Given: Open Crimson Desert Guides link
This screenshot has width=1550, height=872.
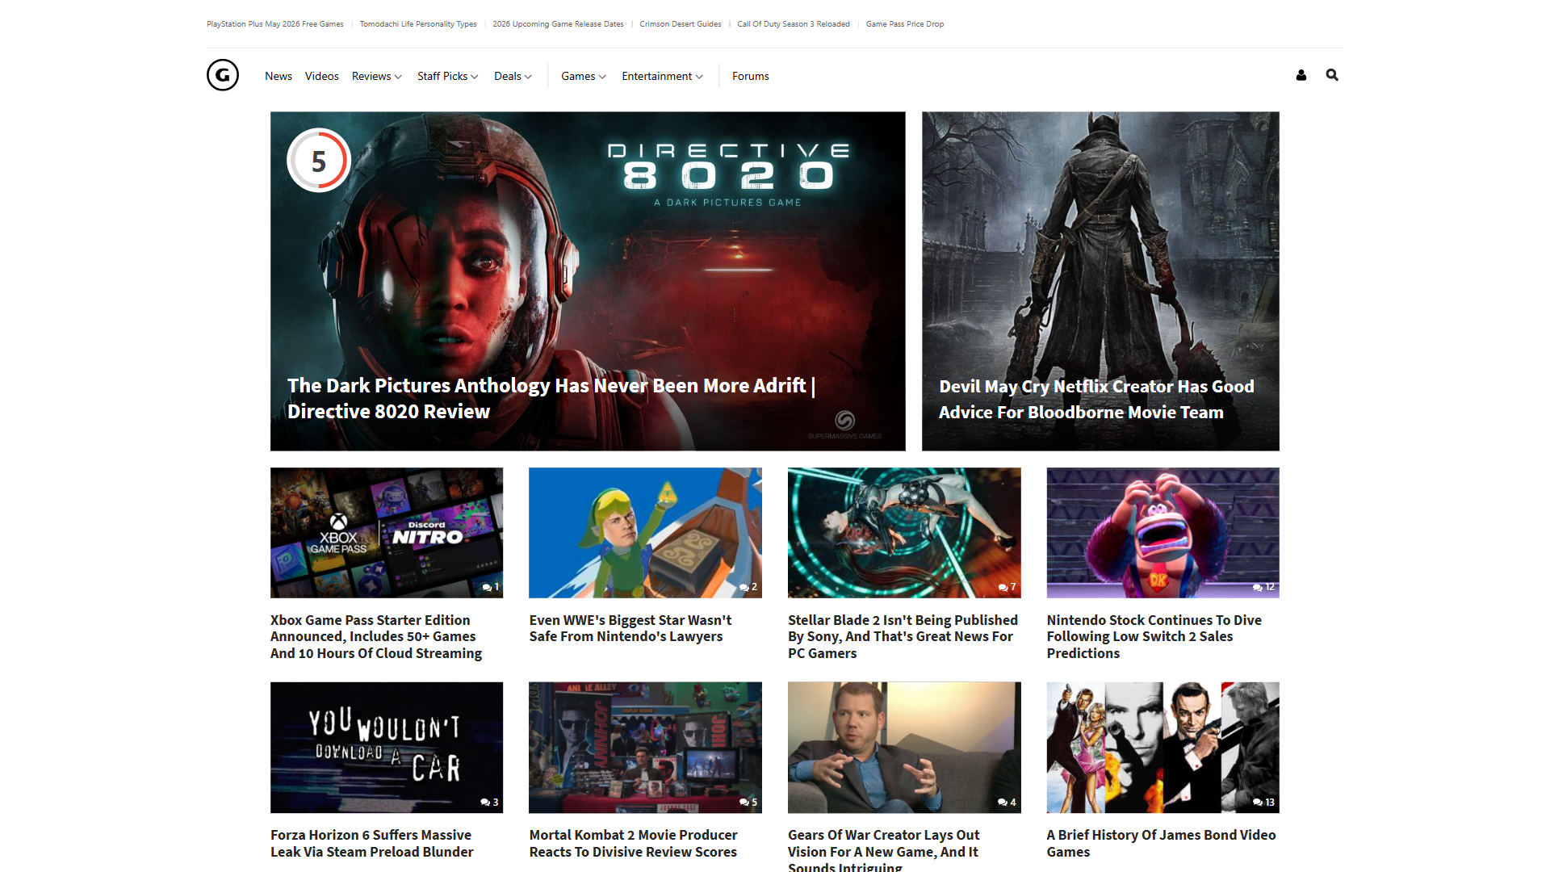Looking at the screenshot, I should (681, 24).
